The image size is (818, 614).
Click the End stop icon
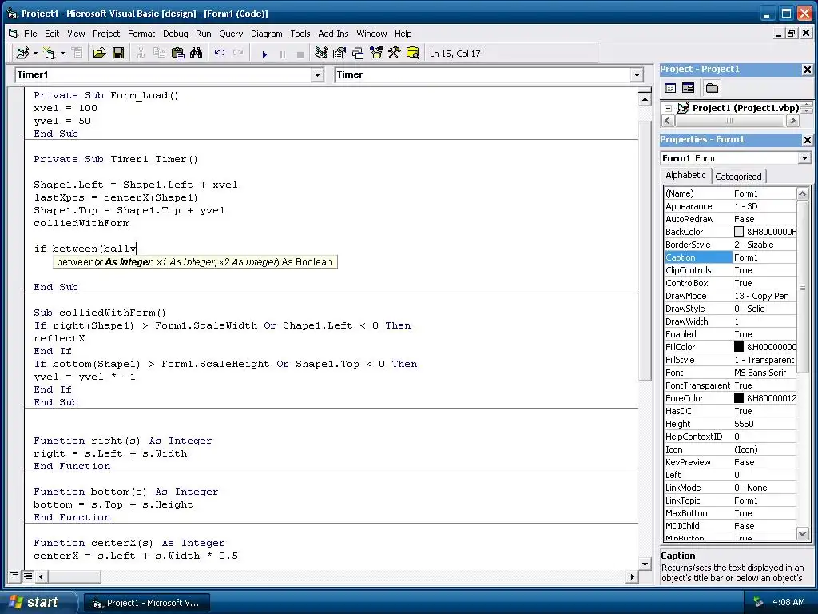[x=300, y=54]
